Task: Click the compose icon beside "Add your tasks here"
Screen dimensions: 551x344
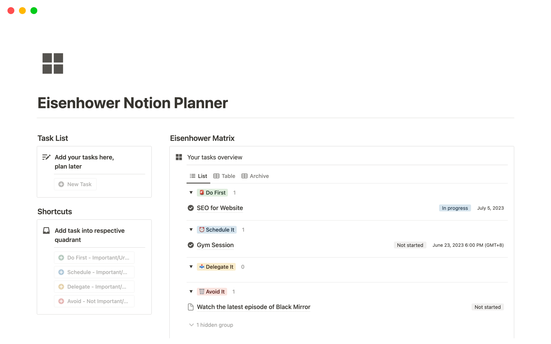Action: tap(46, 157)
